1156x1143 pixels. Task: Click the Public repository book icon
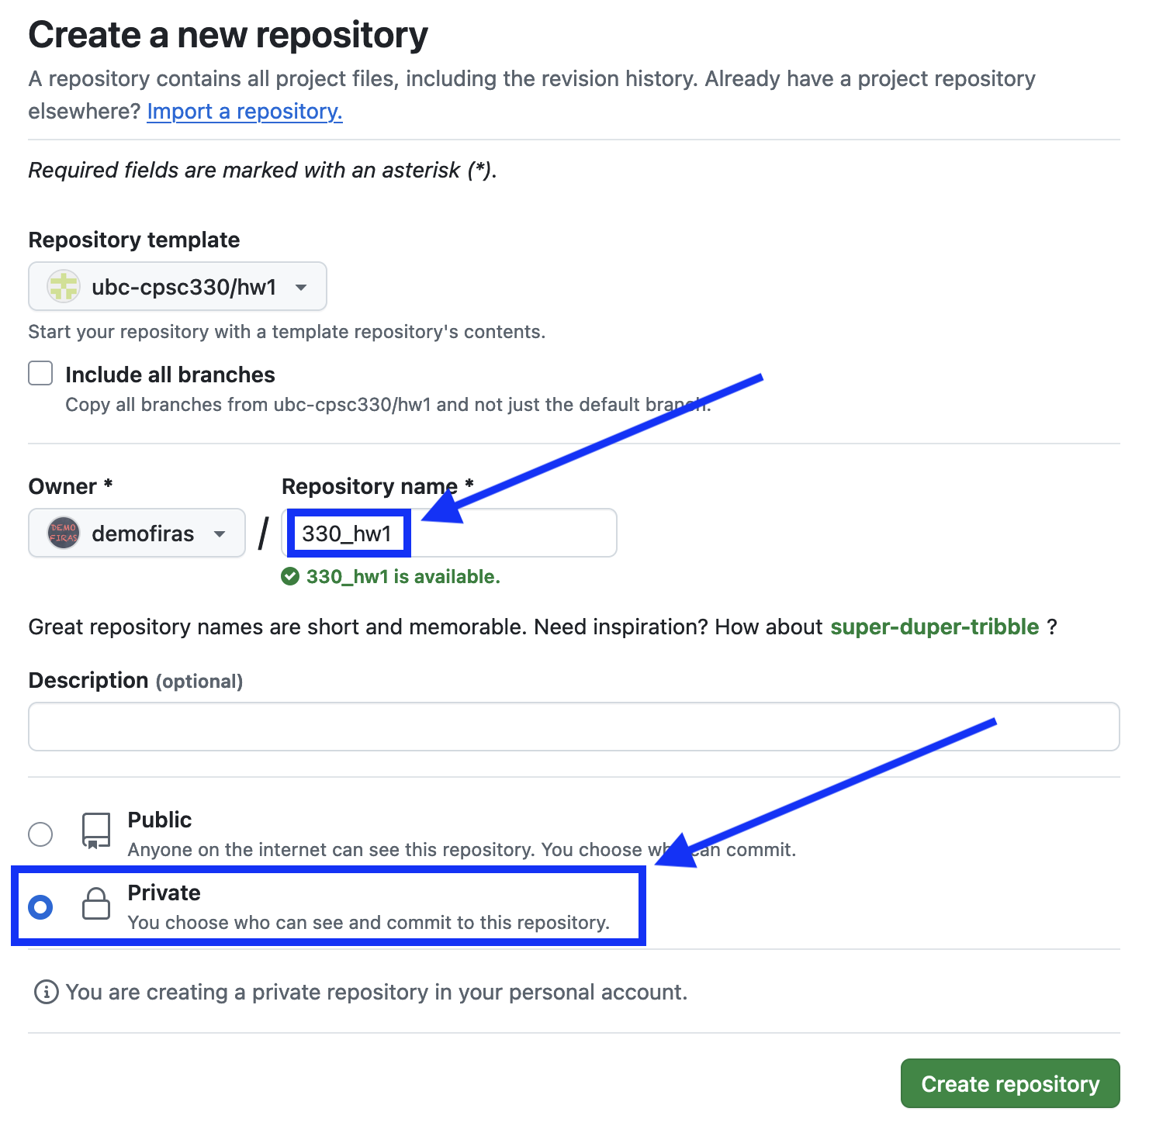click(96, 831)
